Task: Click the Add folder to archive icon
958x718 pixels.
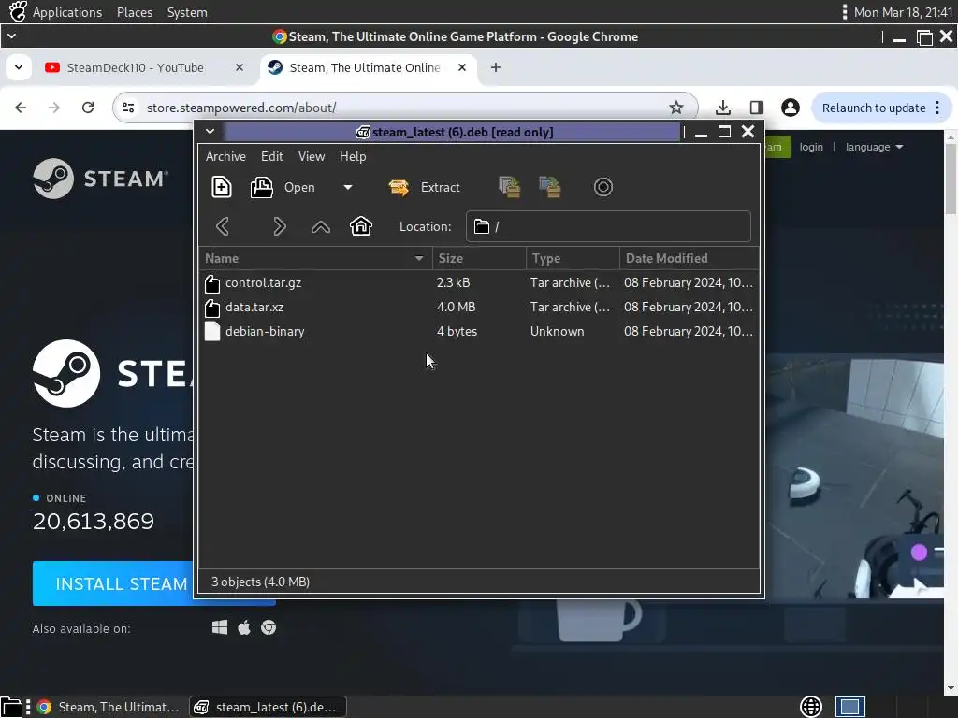Action: coord(550,187)
